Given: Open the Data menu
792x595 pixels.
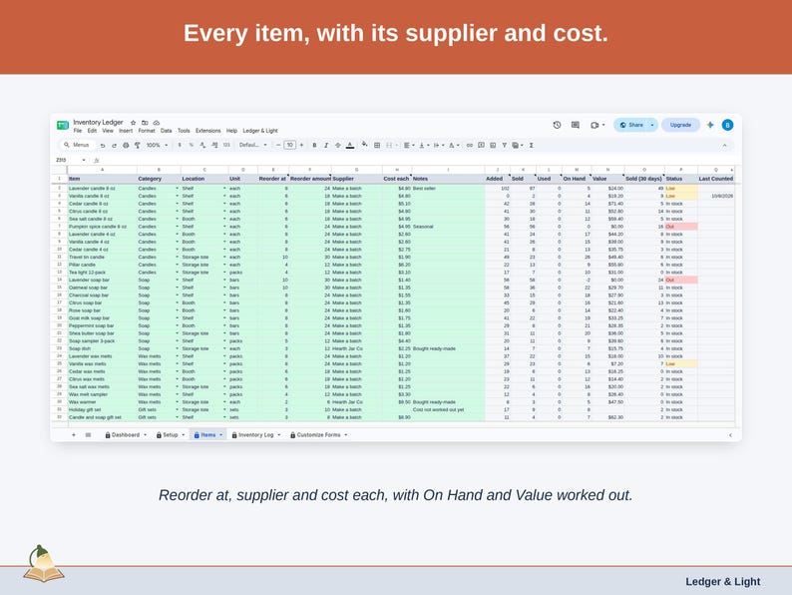Looking at the screenshot, I should click(167, 131).
